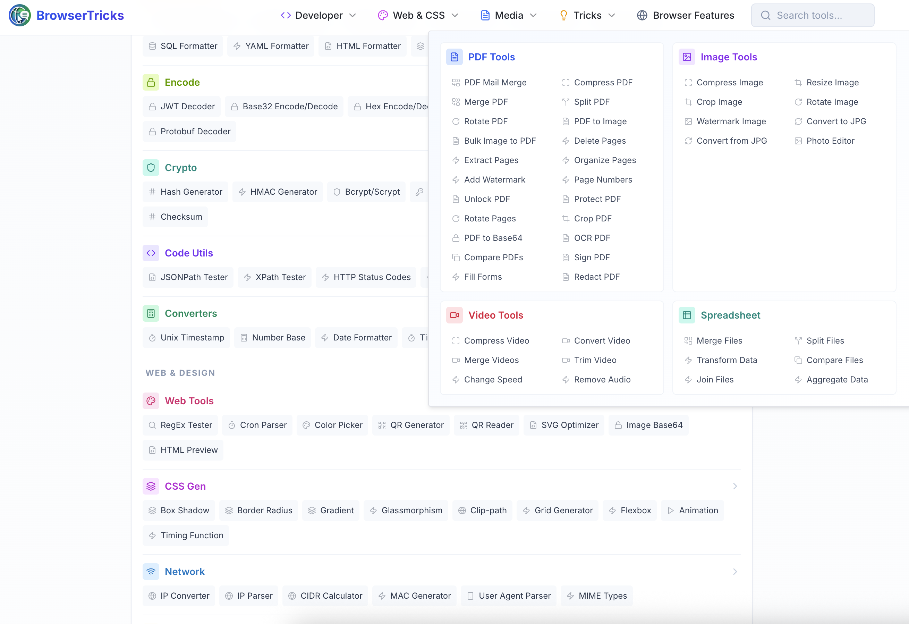Image resolution: width=909 pixels, height=624 pixels.
Task: Open the JWT Decoder tool
Action: (181, 106)
